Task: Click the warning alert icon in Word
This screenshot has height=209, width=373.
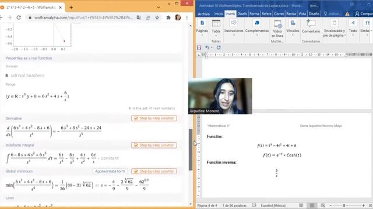Action: tap(347, 14)
